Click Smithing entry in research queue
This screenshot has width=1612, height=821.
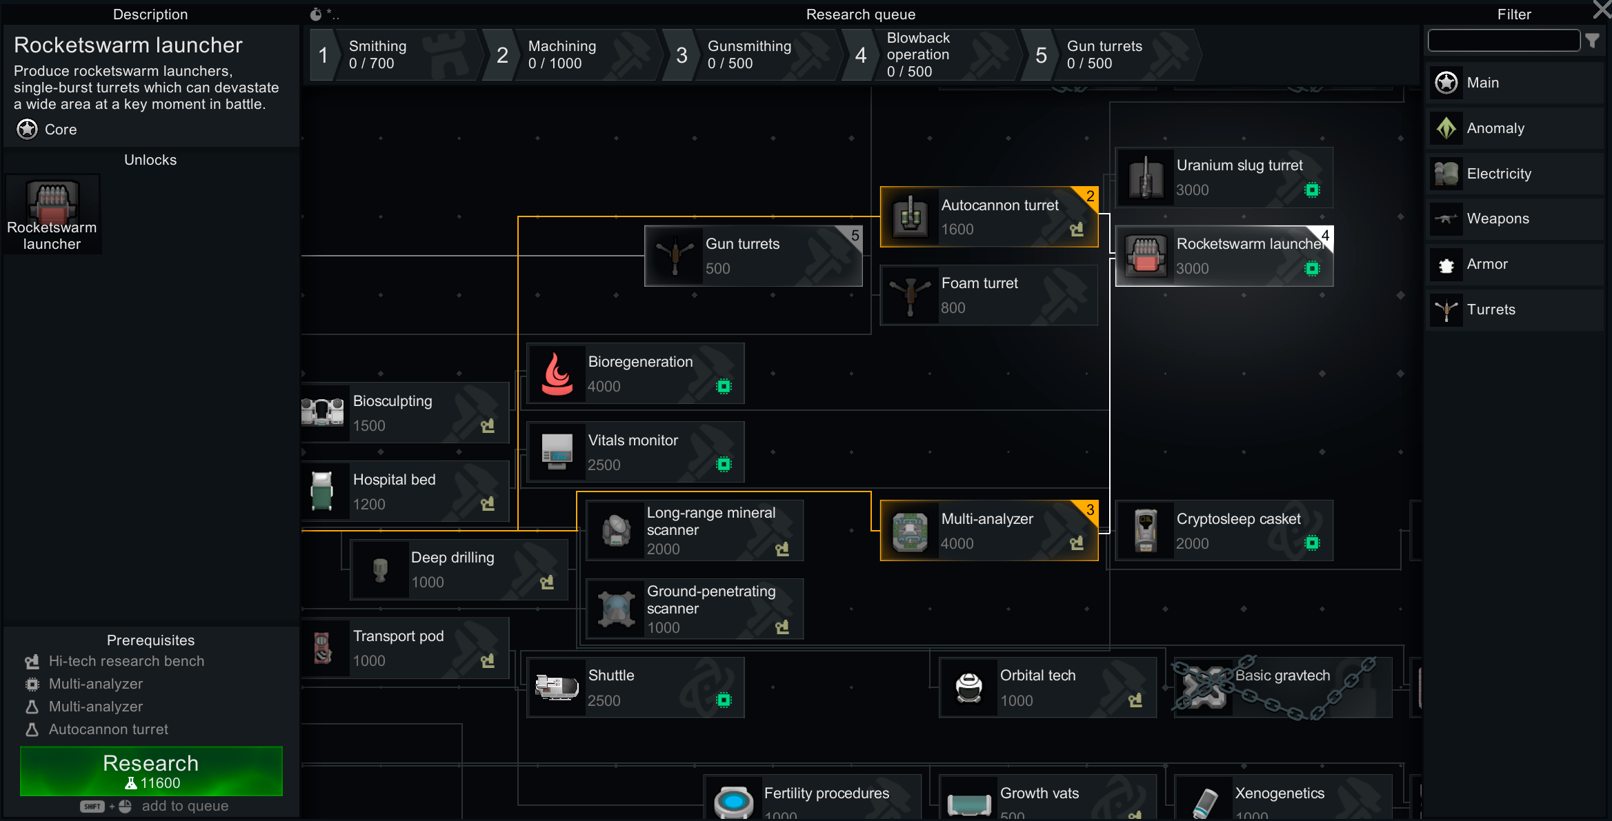pos(397,55)
